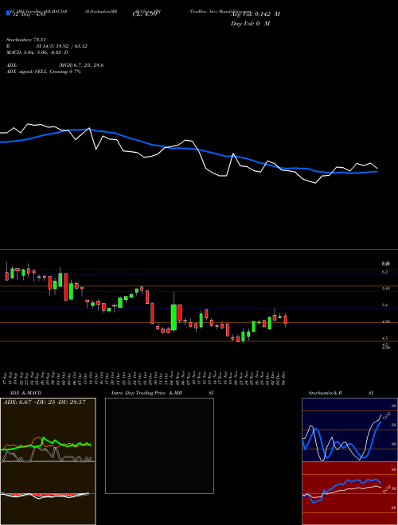The width and height of the screenshot is (398, 525).
Task: Open the MACD histogram panel with red bars
Action: tap(48, 493)
